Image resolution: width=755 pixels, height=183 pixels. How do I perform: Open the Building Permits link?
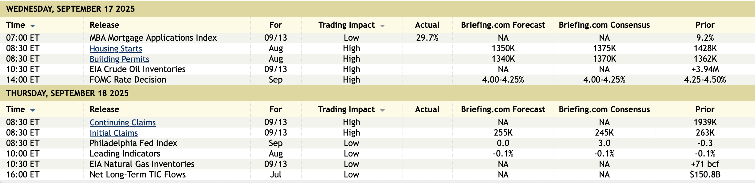tap(119, 59)
